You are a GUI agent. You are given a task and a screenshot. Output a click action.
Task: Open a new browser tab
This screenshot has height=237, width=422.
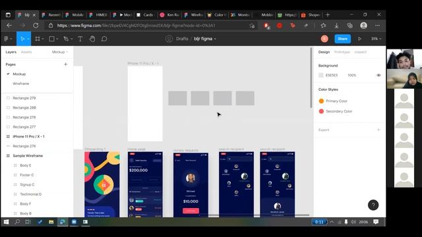328,14
